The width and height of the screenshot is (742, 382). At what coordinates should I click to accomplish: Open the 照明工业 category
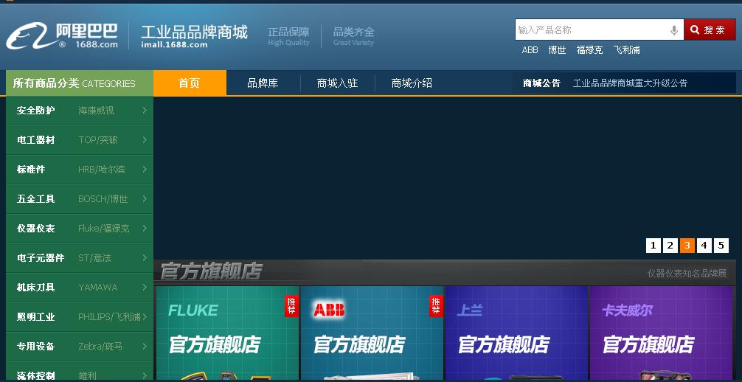coord(35,316)
